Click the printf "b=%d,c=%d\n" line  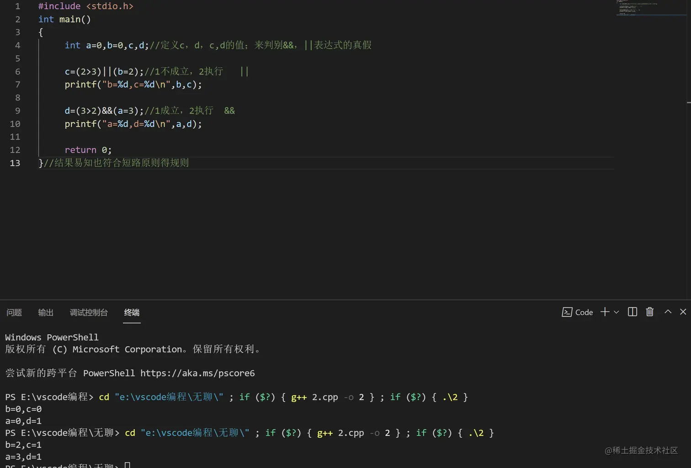point(133,85)
